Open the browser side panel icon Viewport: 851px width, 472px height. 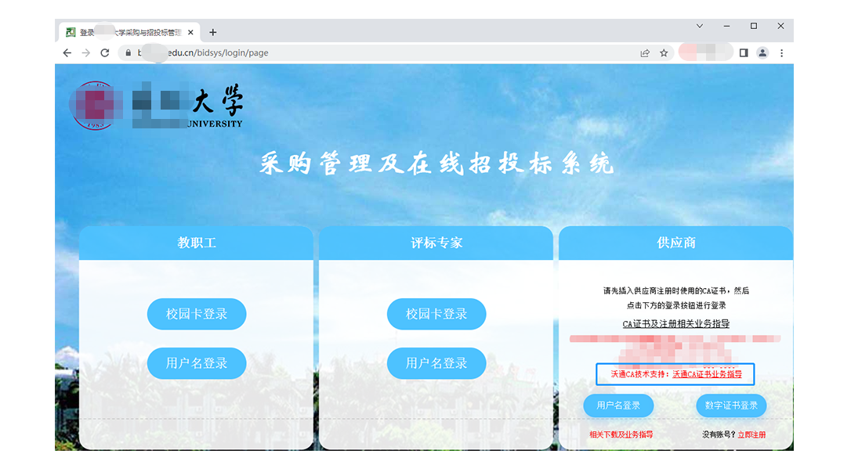coord(744,53)
